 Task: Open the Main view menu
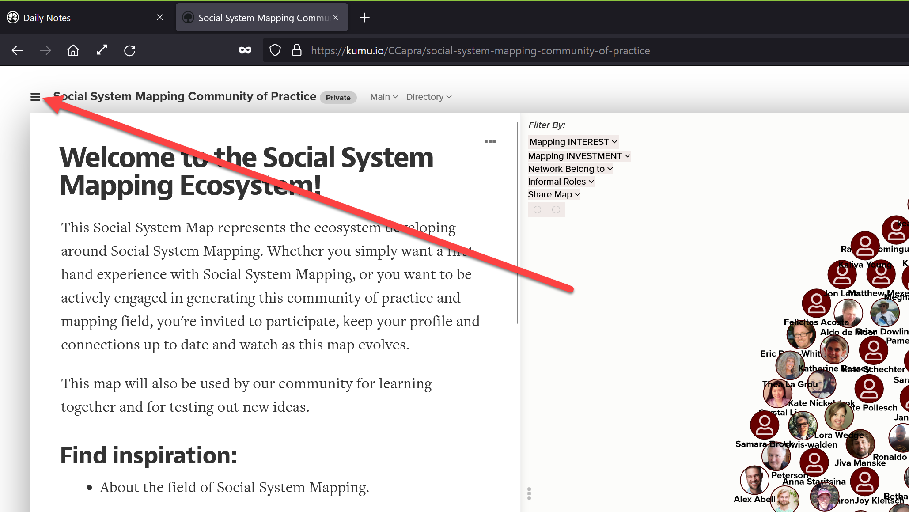(x=384, y=97)
